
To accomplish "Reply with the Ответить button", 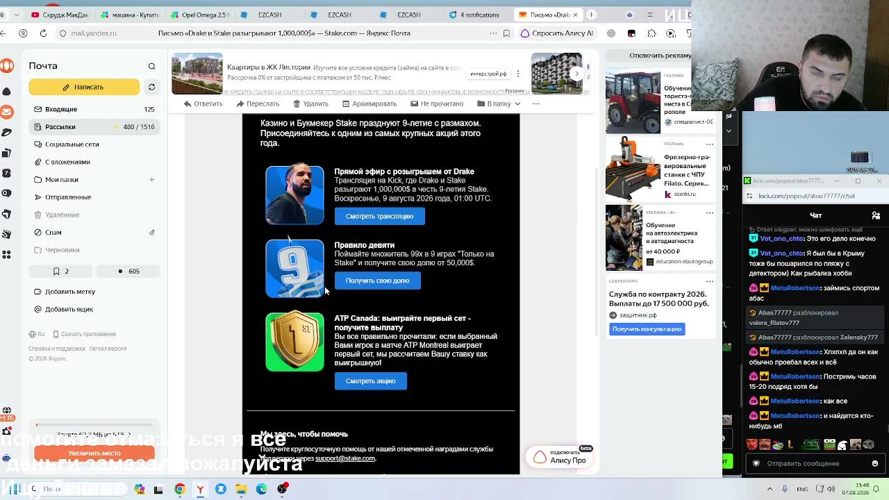I will (203, 103).
